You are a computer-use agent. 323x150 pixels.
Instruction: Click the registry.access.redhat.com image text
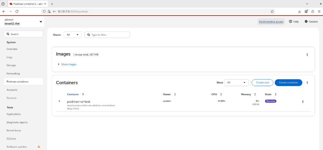point(91,105)
